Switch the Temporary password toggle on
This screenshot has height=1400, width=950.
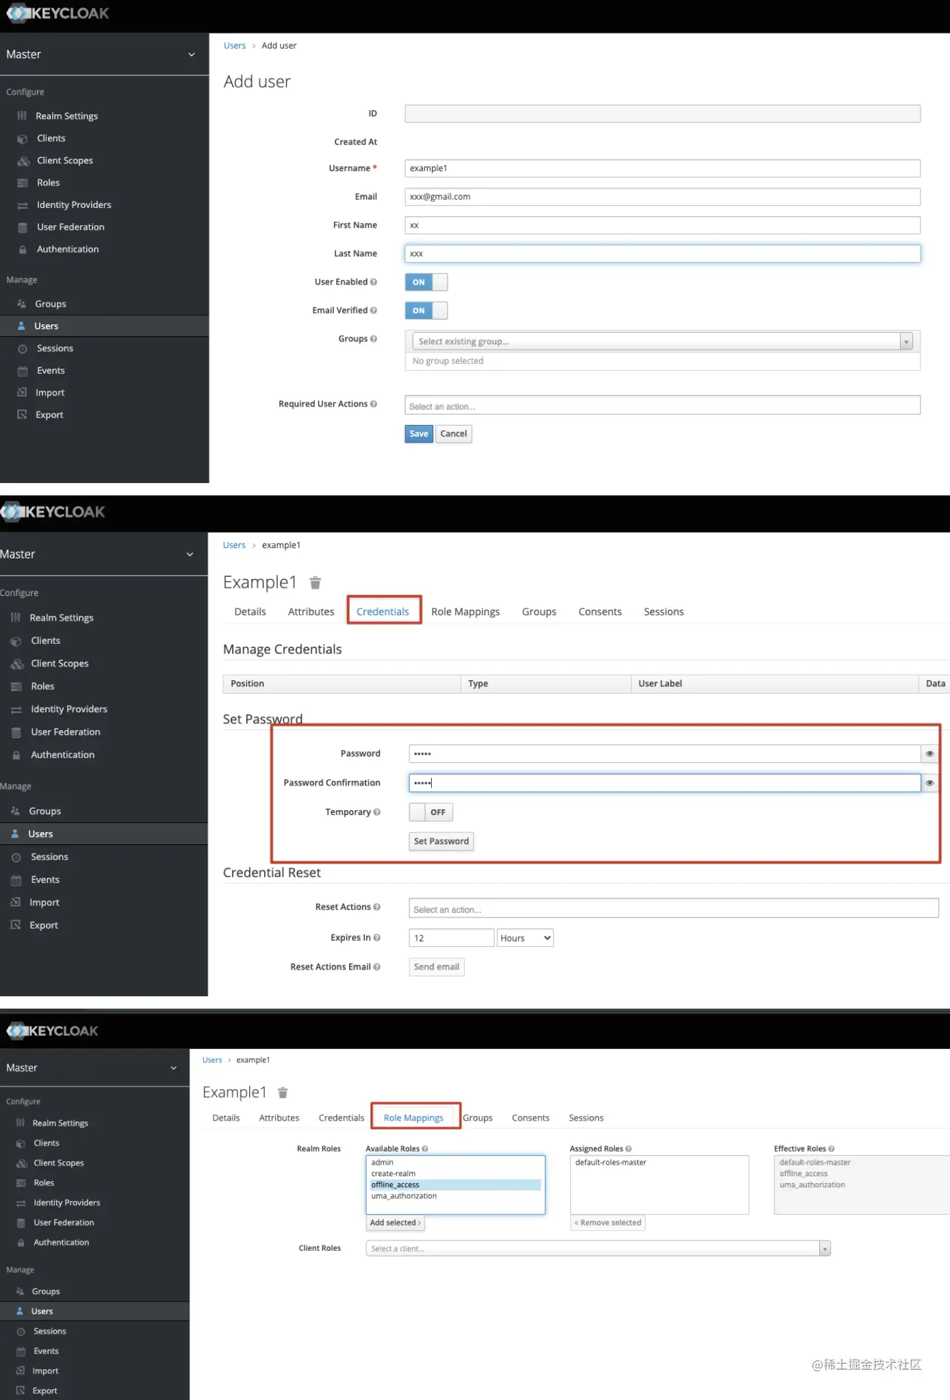click(431, 812)
